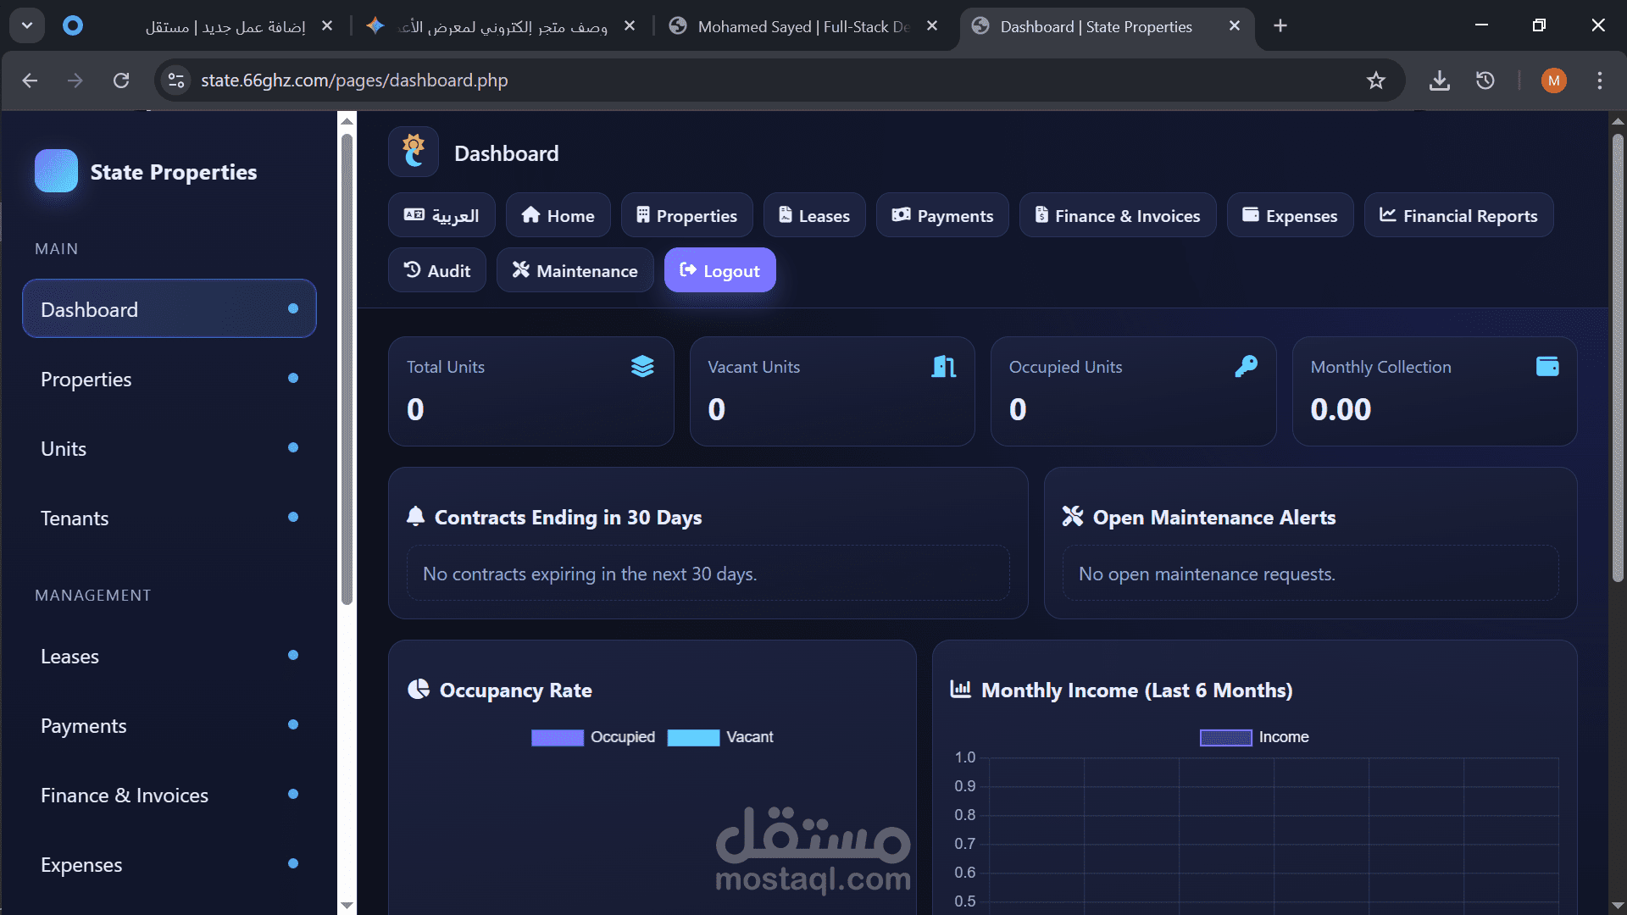Toggle Vacant legend in Occupancy Rate chart
The width and height of the screenshot is (1627, 915).
pyautogui.click(x=720, y=737)
